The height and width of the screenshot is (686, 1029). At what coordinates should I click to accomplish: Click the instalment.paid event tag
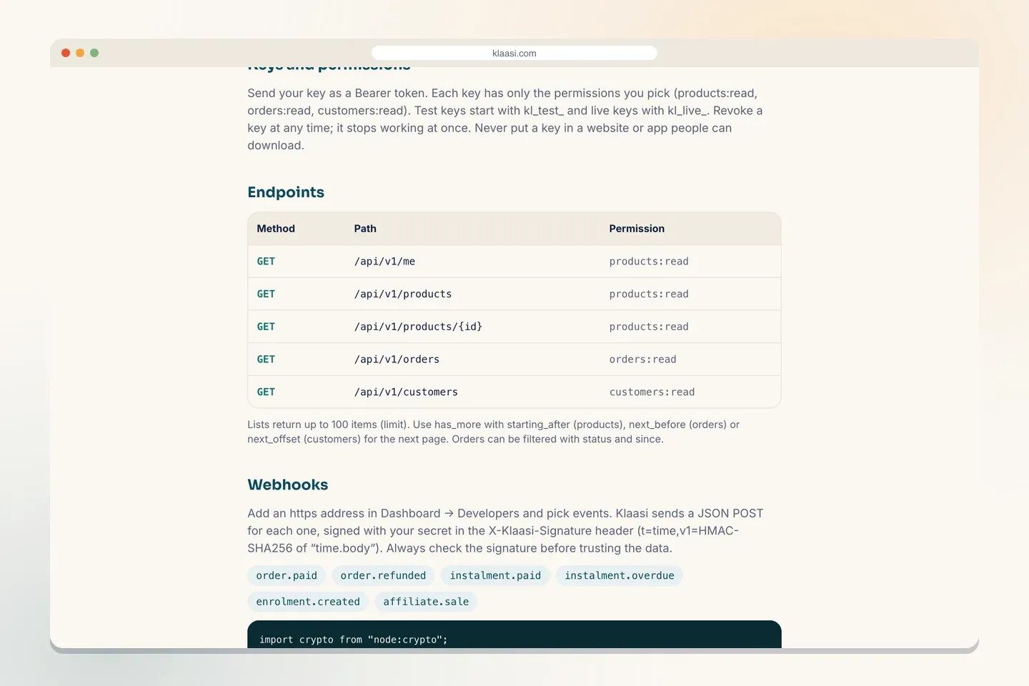pos(495,576)
